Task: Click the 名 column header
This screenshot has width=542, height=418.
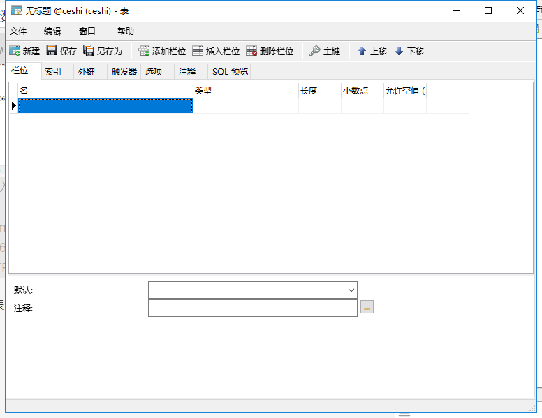Action: point(105,91)
